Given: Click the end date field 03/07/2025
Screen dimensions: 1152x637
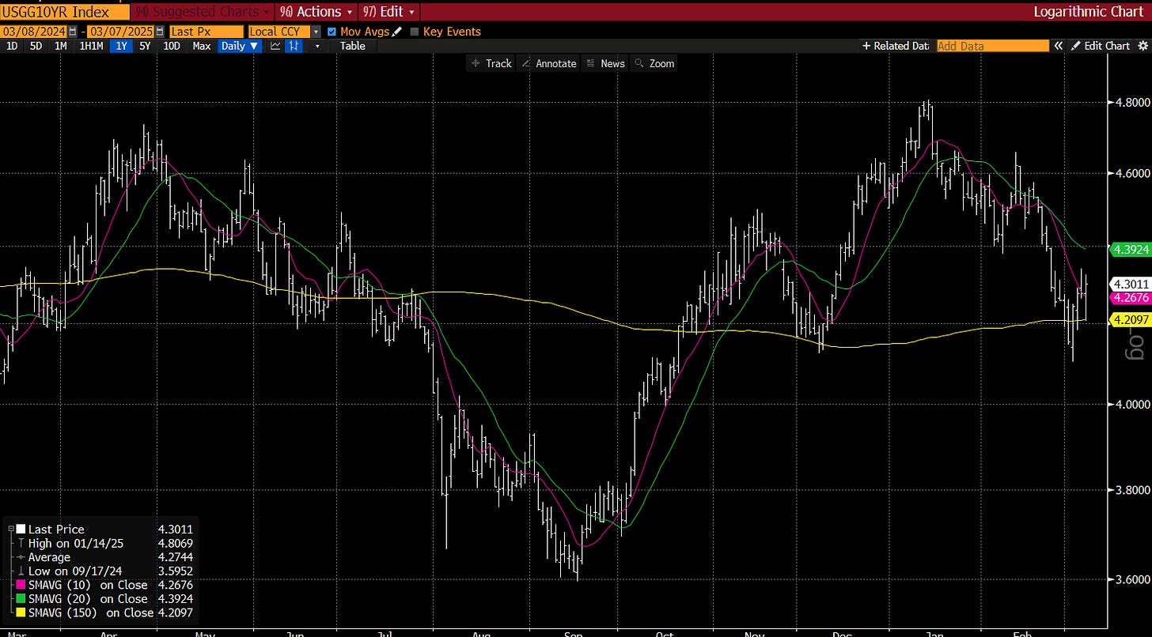Looking at the screenshot, I should pyautogui.click(x=122, y=32).
